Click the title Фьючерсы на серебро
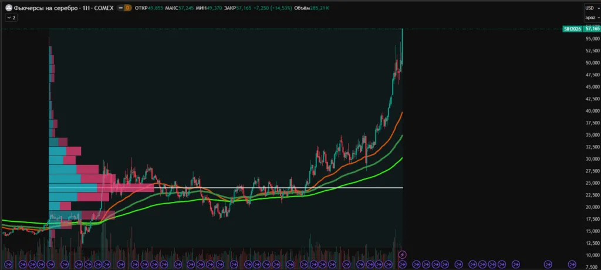 [x=40, y=8]
